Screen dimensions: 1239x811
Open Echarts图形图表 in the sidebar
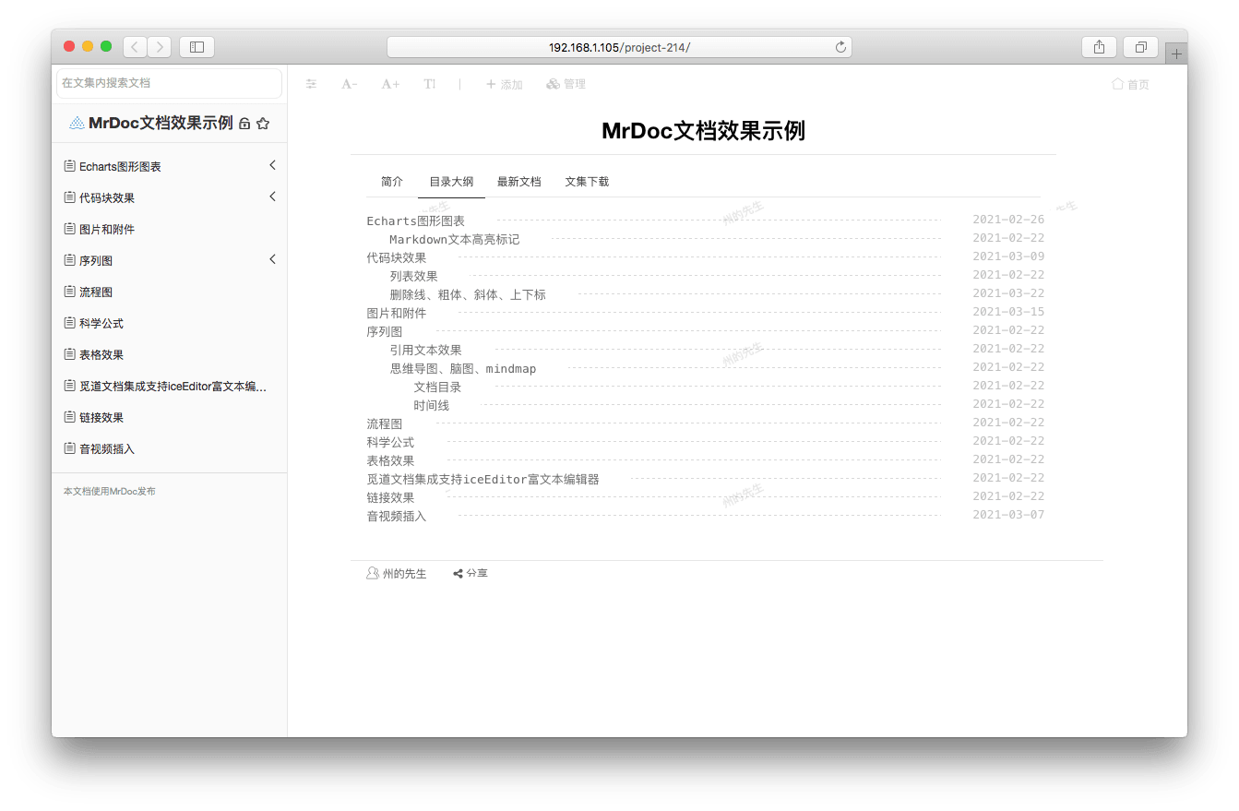pos(120,167)
